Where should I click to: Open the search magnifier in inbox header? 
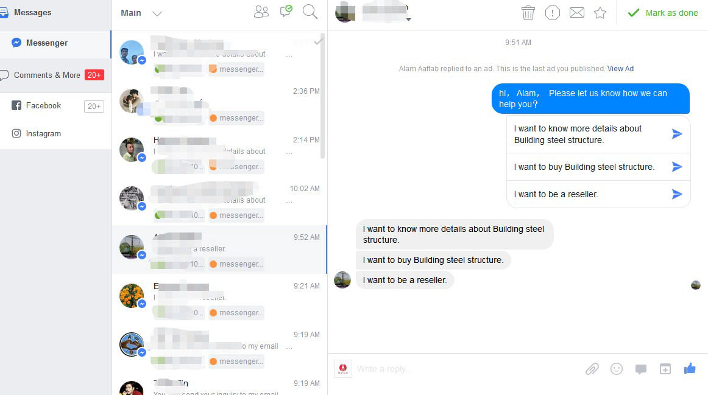(310, 12)
